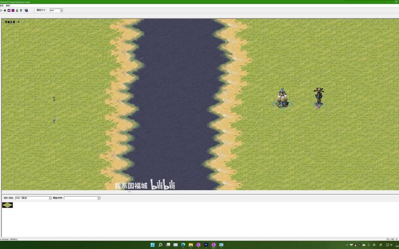Viewport: 399px width, 249px height.
Task: Click the dark spiked structure on the map
Action: tap(318, 98)
